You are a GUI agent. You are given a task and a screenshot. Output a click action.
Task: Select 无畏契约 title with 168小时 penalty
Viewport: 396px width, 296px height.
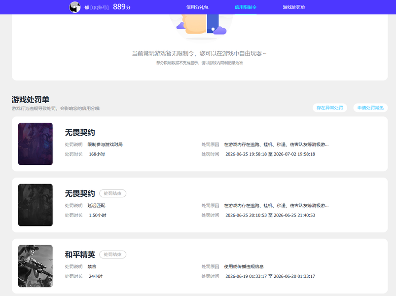click(80, 132)
